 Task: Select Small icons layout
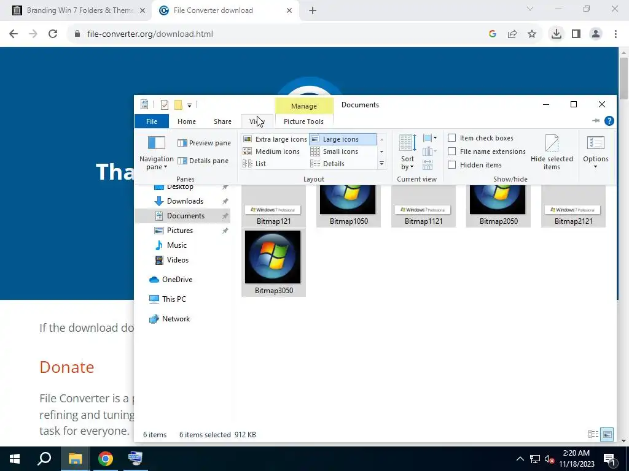(x=334, y=151)
